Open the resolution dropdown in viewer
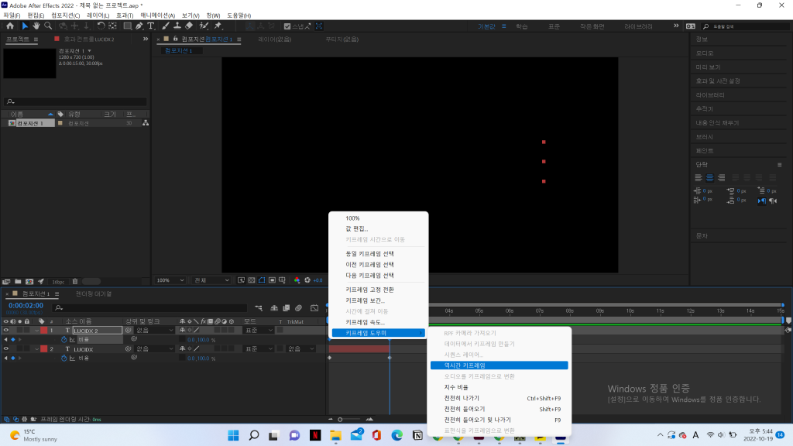The height and width of the screenshot is (446, 793). pyautogui.click(x=211, y=280)
